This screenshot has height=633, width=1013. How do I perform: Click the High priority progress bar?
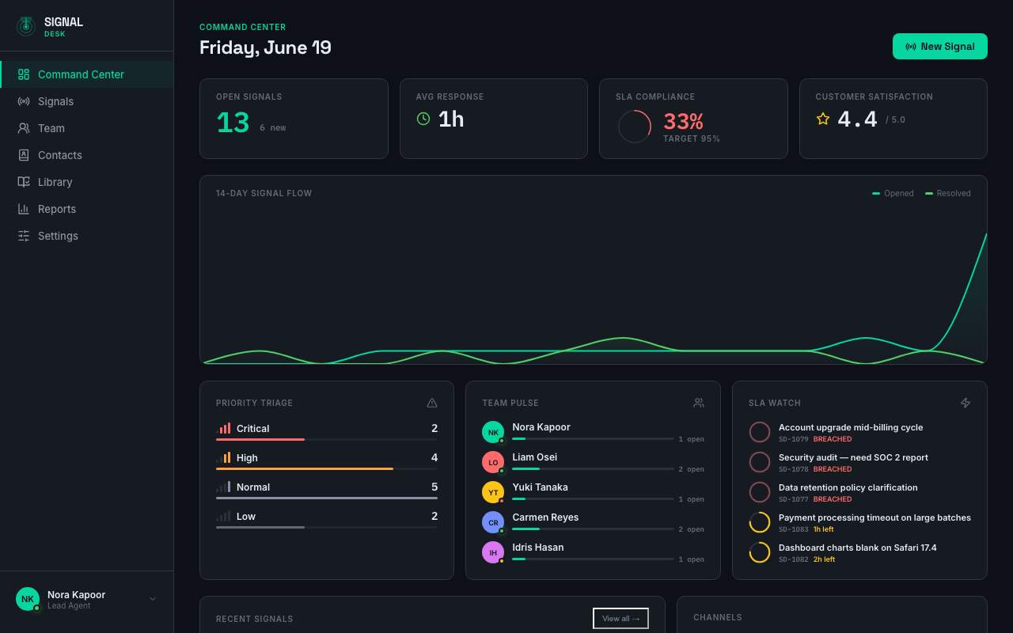tap(327, 468)
